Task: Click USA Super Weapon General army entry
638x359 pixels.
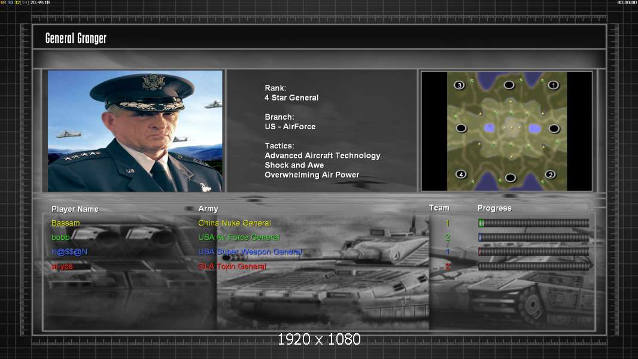Action: click(x=250, y=252)
